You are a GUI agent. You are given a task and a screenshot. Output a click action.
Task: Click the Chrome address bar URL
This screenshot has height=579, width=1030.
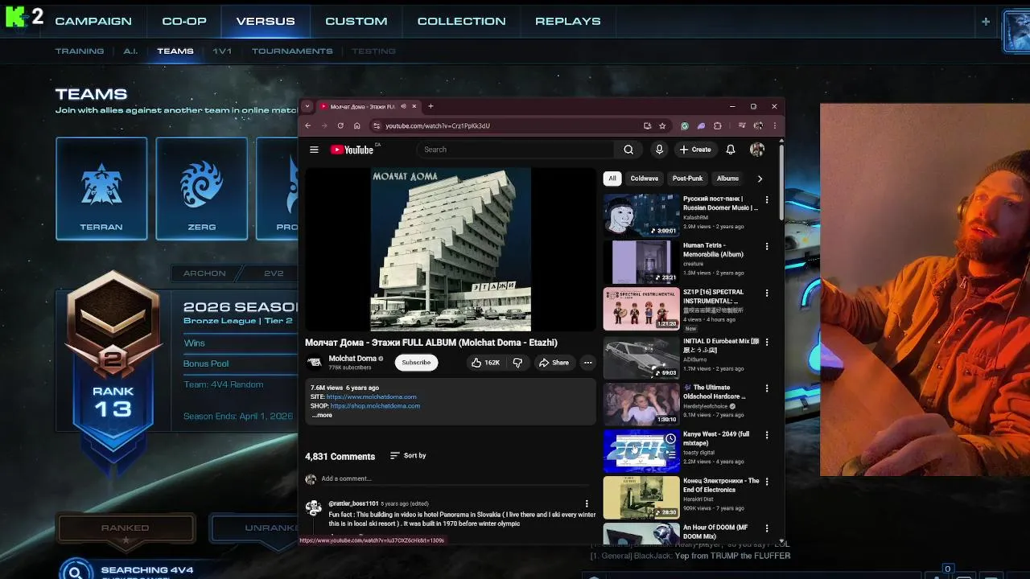438,125
